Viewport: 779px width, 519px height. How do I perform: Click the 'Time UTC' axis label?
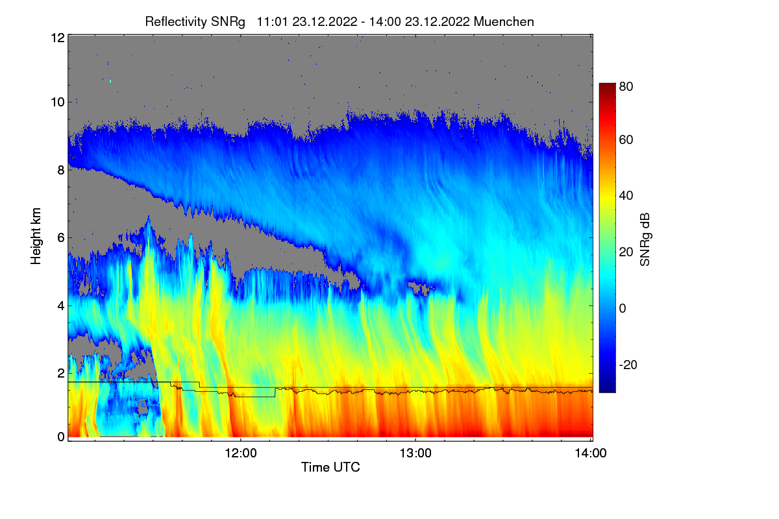click(x=330, y=467)
